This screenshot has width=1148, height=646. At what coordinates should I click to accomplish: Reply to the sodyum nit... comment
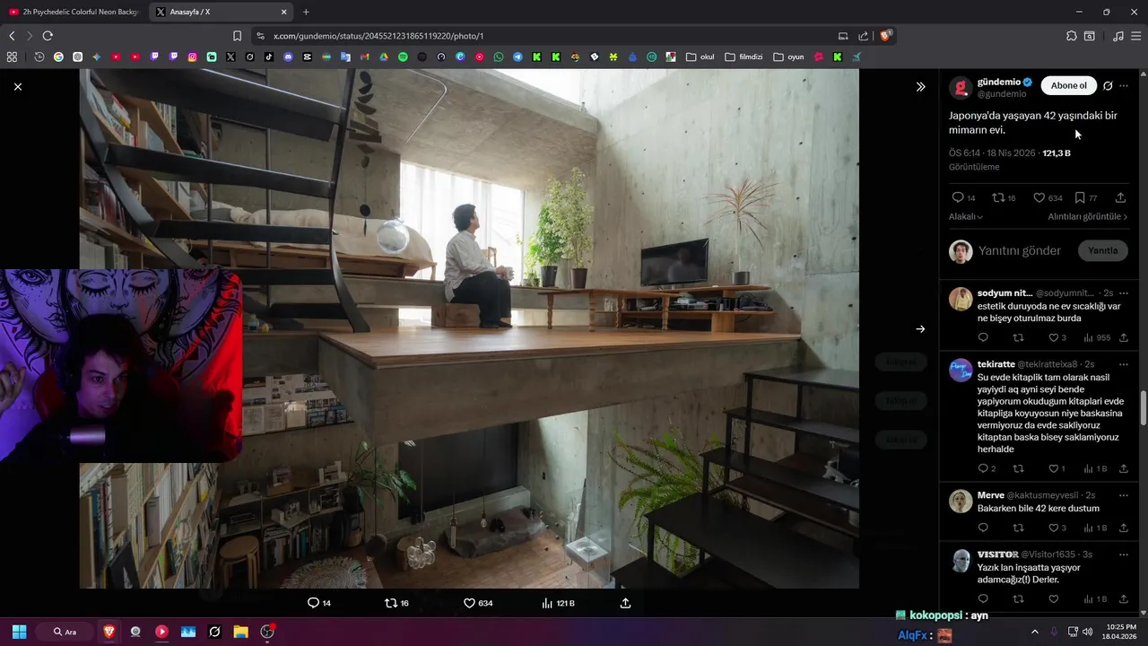(x=983, y=338)
